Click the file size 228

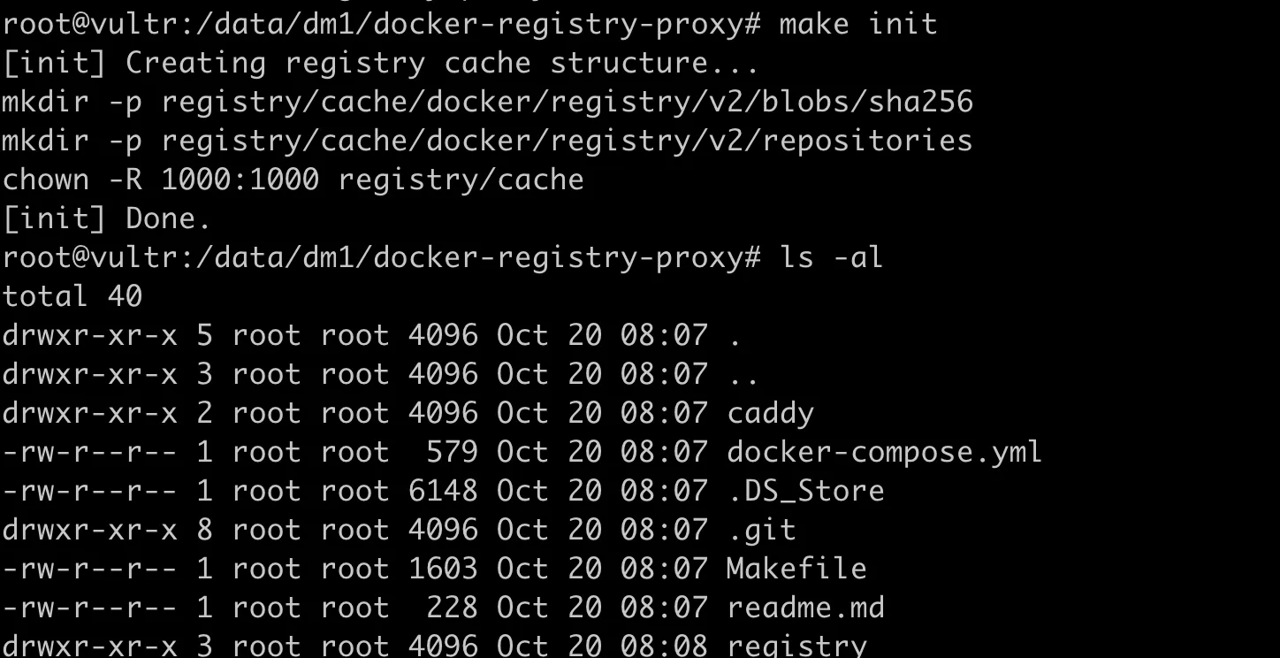pyautogui.click(x=452, y=608)
